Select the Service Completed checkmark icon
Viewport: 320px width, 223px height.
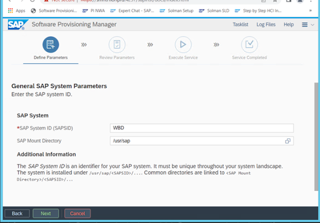coord(250,45)
